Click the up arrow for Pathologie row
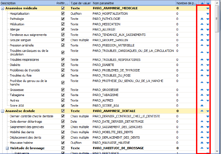Viewport: 221px width, 154px height. [x=202, y=19]
